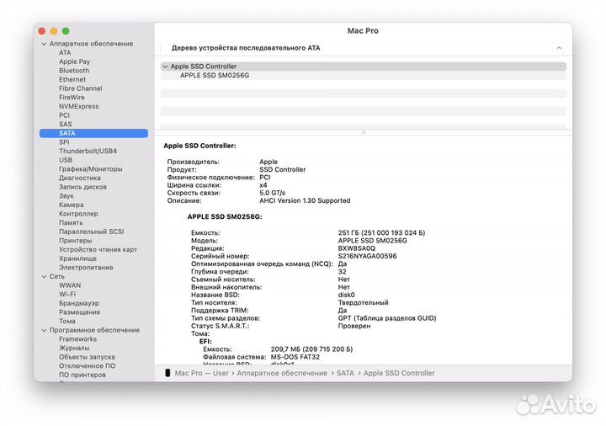Open Frameworks under software section
The width and height of the screenshot is (606, 426).
pyautogui.click(x=77, y=339)
